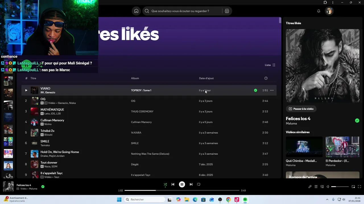
Task: Show hidden system tray icons chevron
Action: [327, 199]
